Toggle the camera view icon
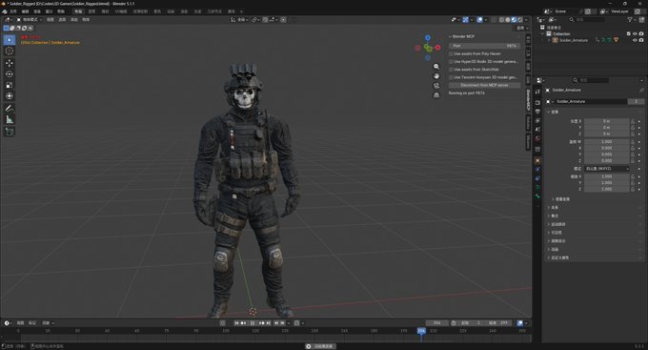The height and width of the screenshot is (350, 648). point(436,86)
